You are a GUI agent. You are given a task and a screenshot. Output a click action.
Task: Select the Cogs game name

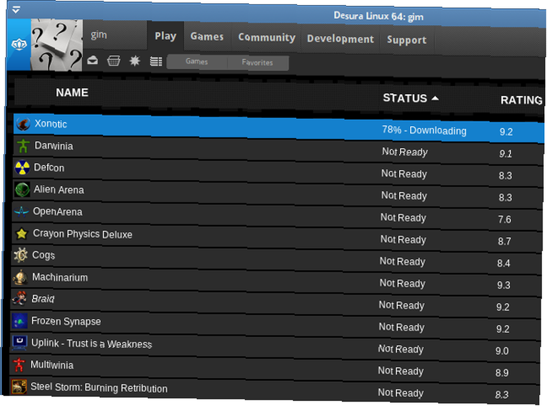44,255
